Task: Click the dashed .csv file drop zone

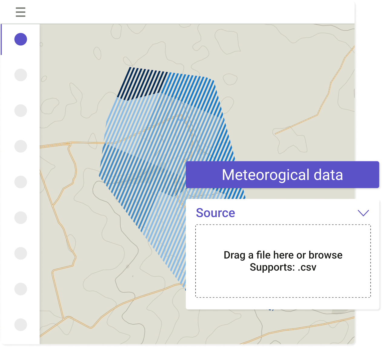Action: click(x=283, y=261)
